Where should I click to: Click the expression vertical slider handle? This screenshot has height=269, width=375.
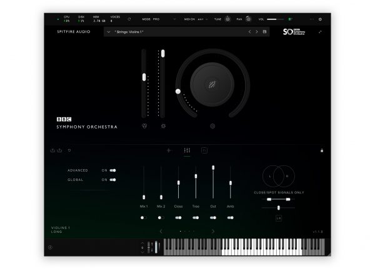[144, 77]
